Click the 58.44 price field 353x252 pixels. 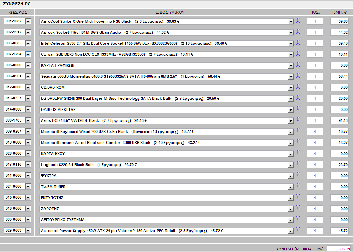(340, 76)
